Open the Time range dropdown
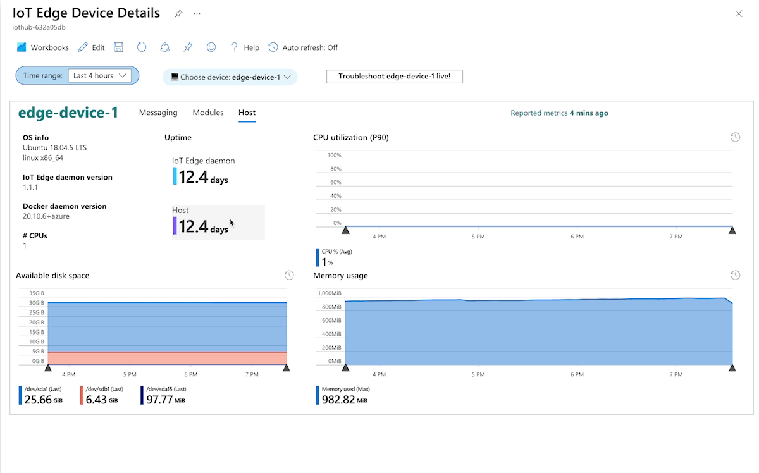This screenshot has width=759, height=473. click(x=99, y=76)
